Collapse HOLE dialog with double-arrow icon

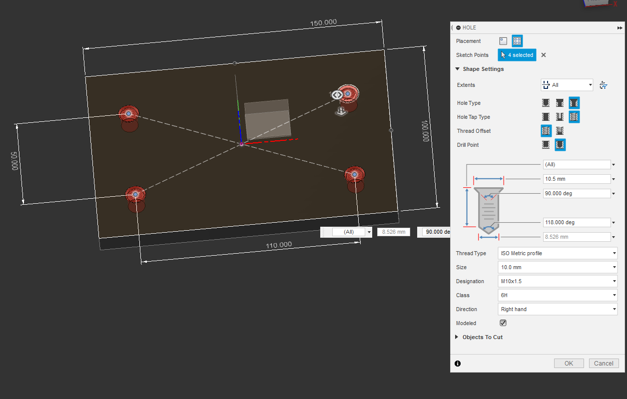[x=620, y=28]
